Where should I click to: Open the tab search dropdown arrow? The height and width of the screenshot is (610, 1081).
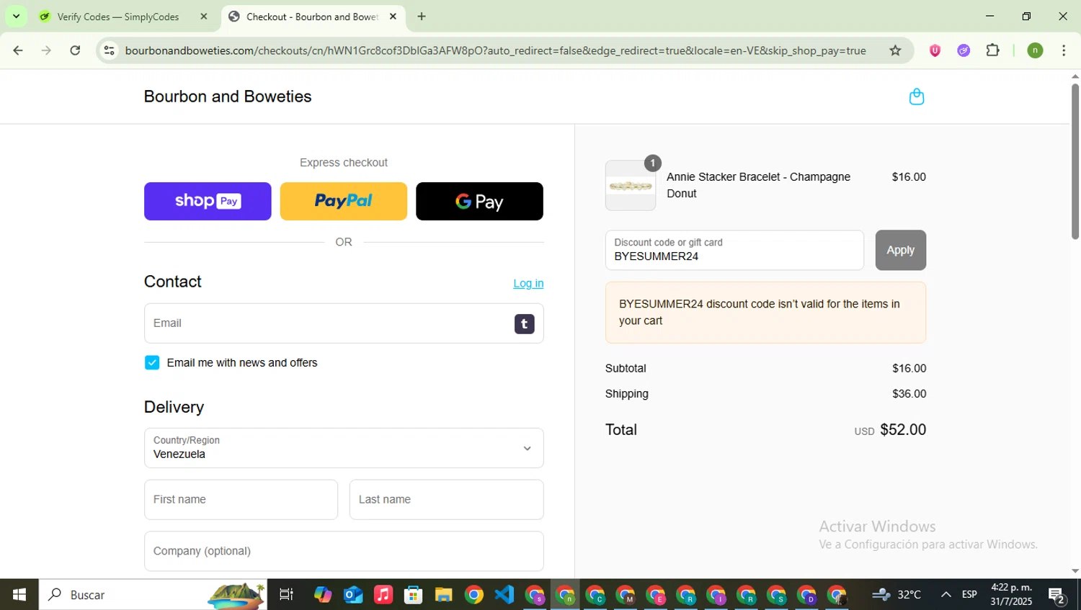tap(16, 17)
